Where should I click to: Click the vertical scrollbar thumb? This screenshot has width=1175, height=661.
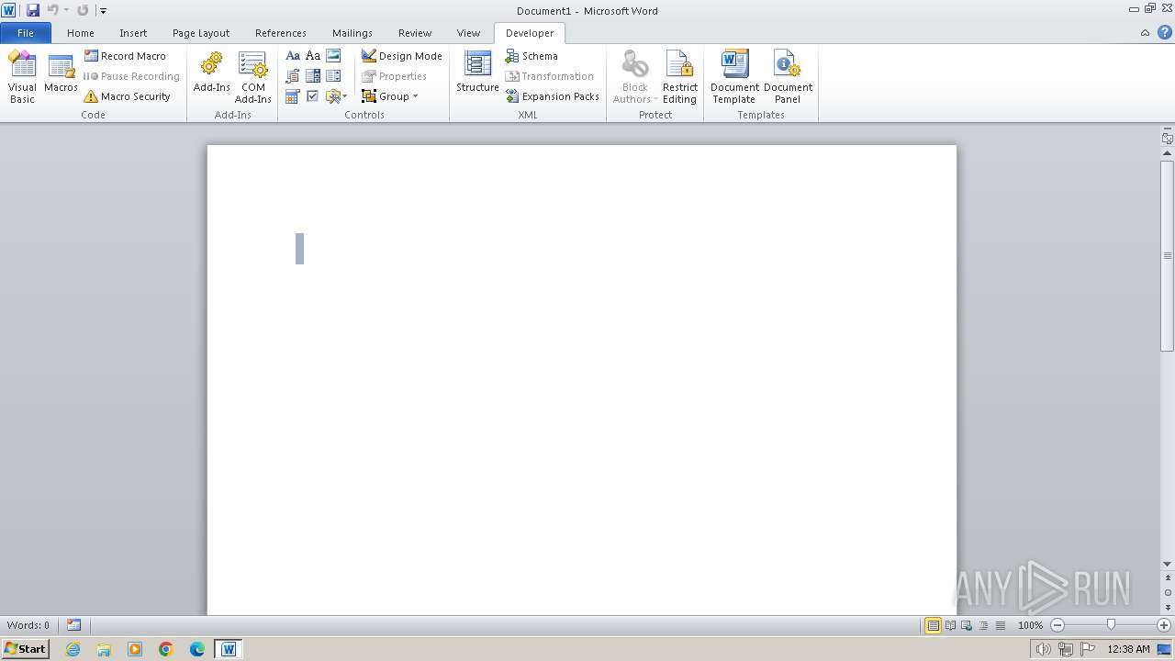[1167, 255]
